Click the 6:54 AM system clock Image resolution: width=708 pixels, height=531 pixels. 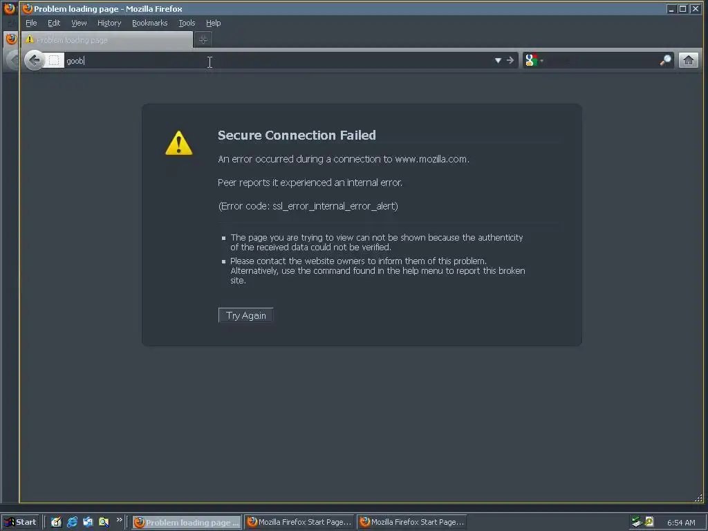pos(681,523)
